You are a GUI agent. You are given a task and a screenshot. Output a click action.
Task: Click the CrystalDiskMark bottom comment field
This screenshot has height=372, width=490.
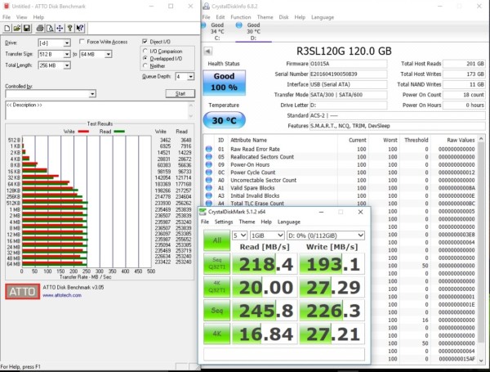[x=284, y=354]
